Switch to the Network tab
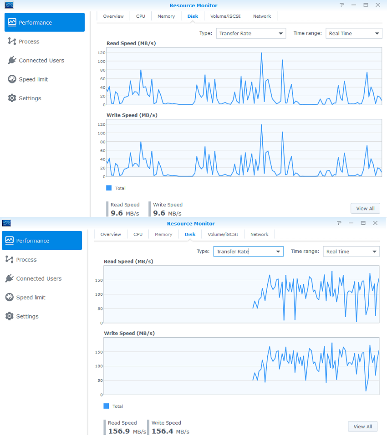 point(262,16)
